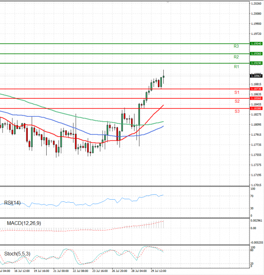This screenshot has height=275, width=264.
Task: Click the Stoch(5,5,3) indicator label
Action: point(17,254)
